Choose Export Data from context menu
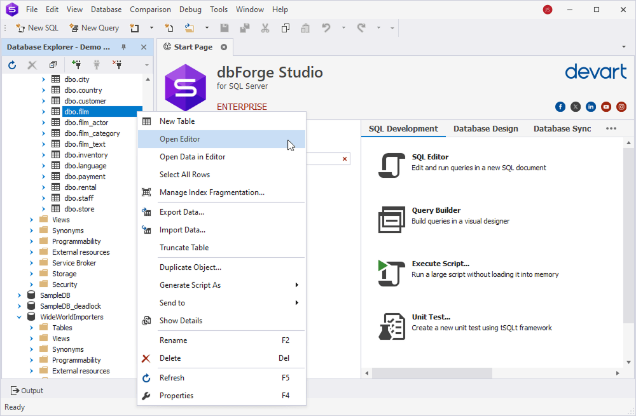636x416 pixels. click(221, 212)
